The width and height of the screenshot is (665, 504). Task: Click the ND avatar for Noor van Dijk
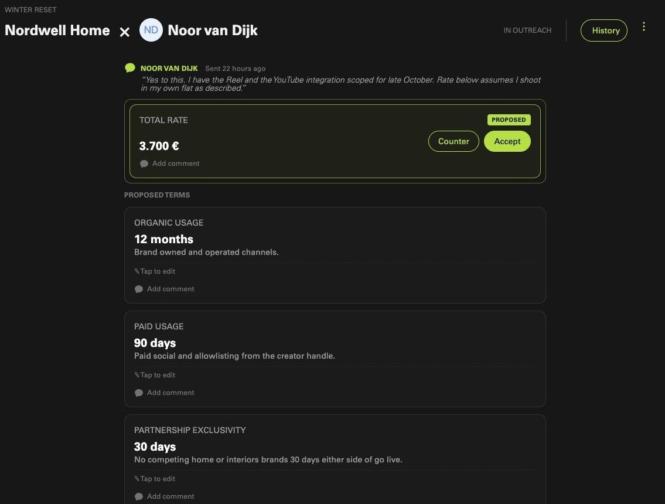tap(151, 30)
